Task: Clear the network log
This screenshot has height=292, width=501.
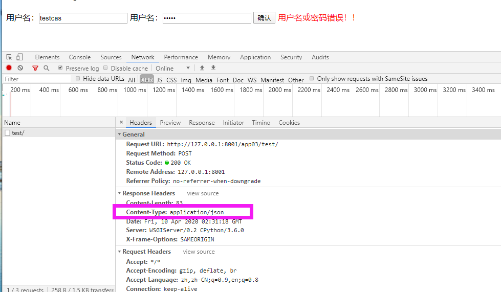Action: [20, 68]
